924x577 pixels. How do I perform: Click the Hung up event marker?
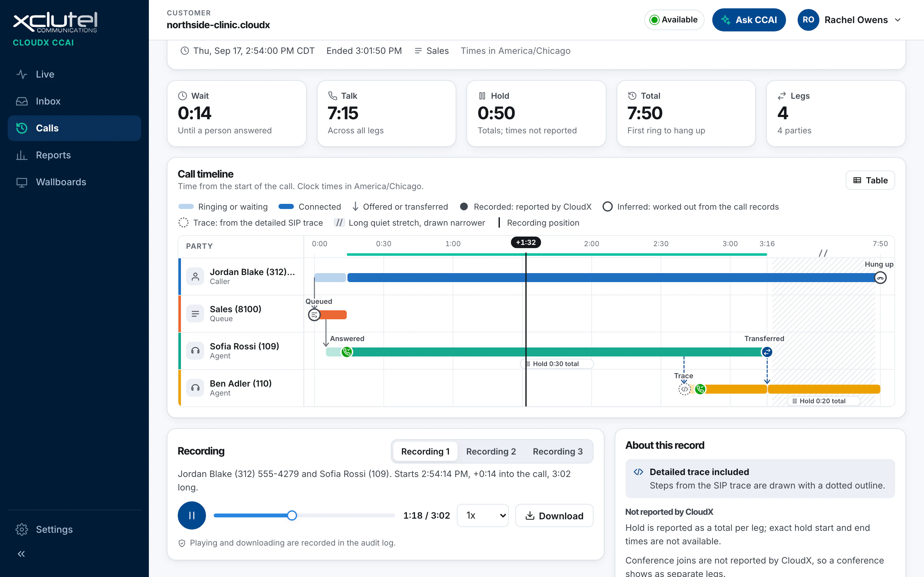click(x=880, y=278)
